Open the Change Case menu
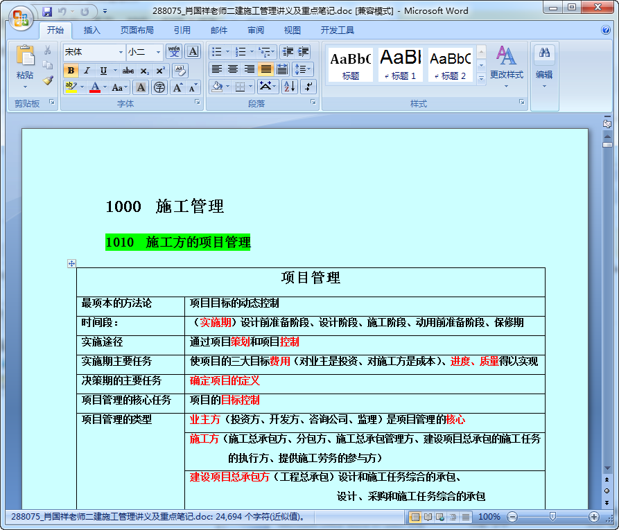Viewport: 619px width, 530px height. point(120,87)
